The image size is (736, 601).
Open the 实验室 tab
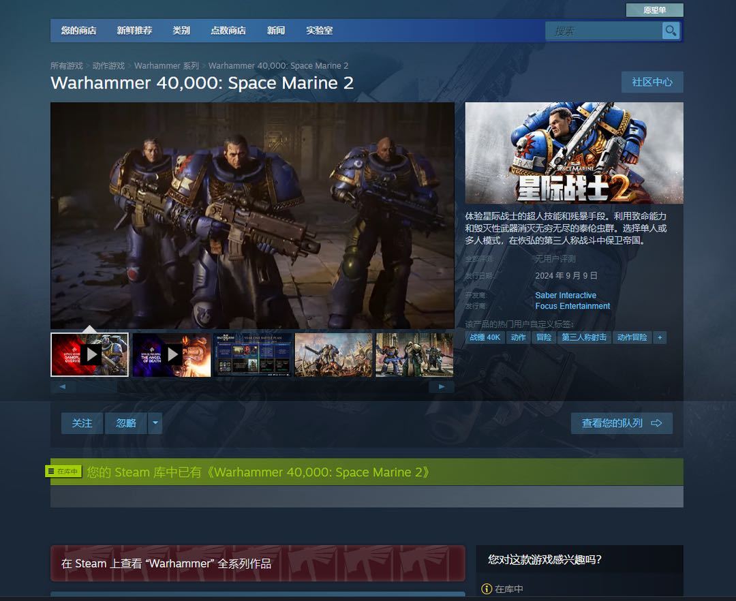coord(319,31)
